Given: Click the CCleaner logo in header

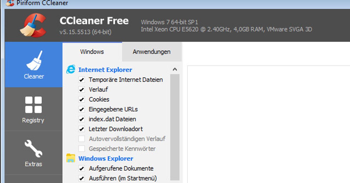Looking at the screenshot, I should pyautogui.click(x=33, y=25).
